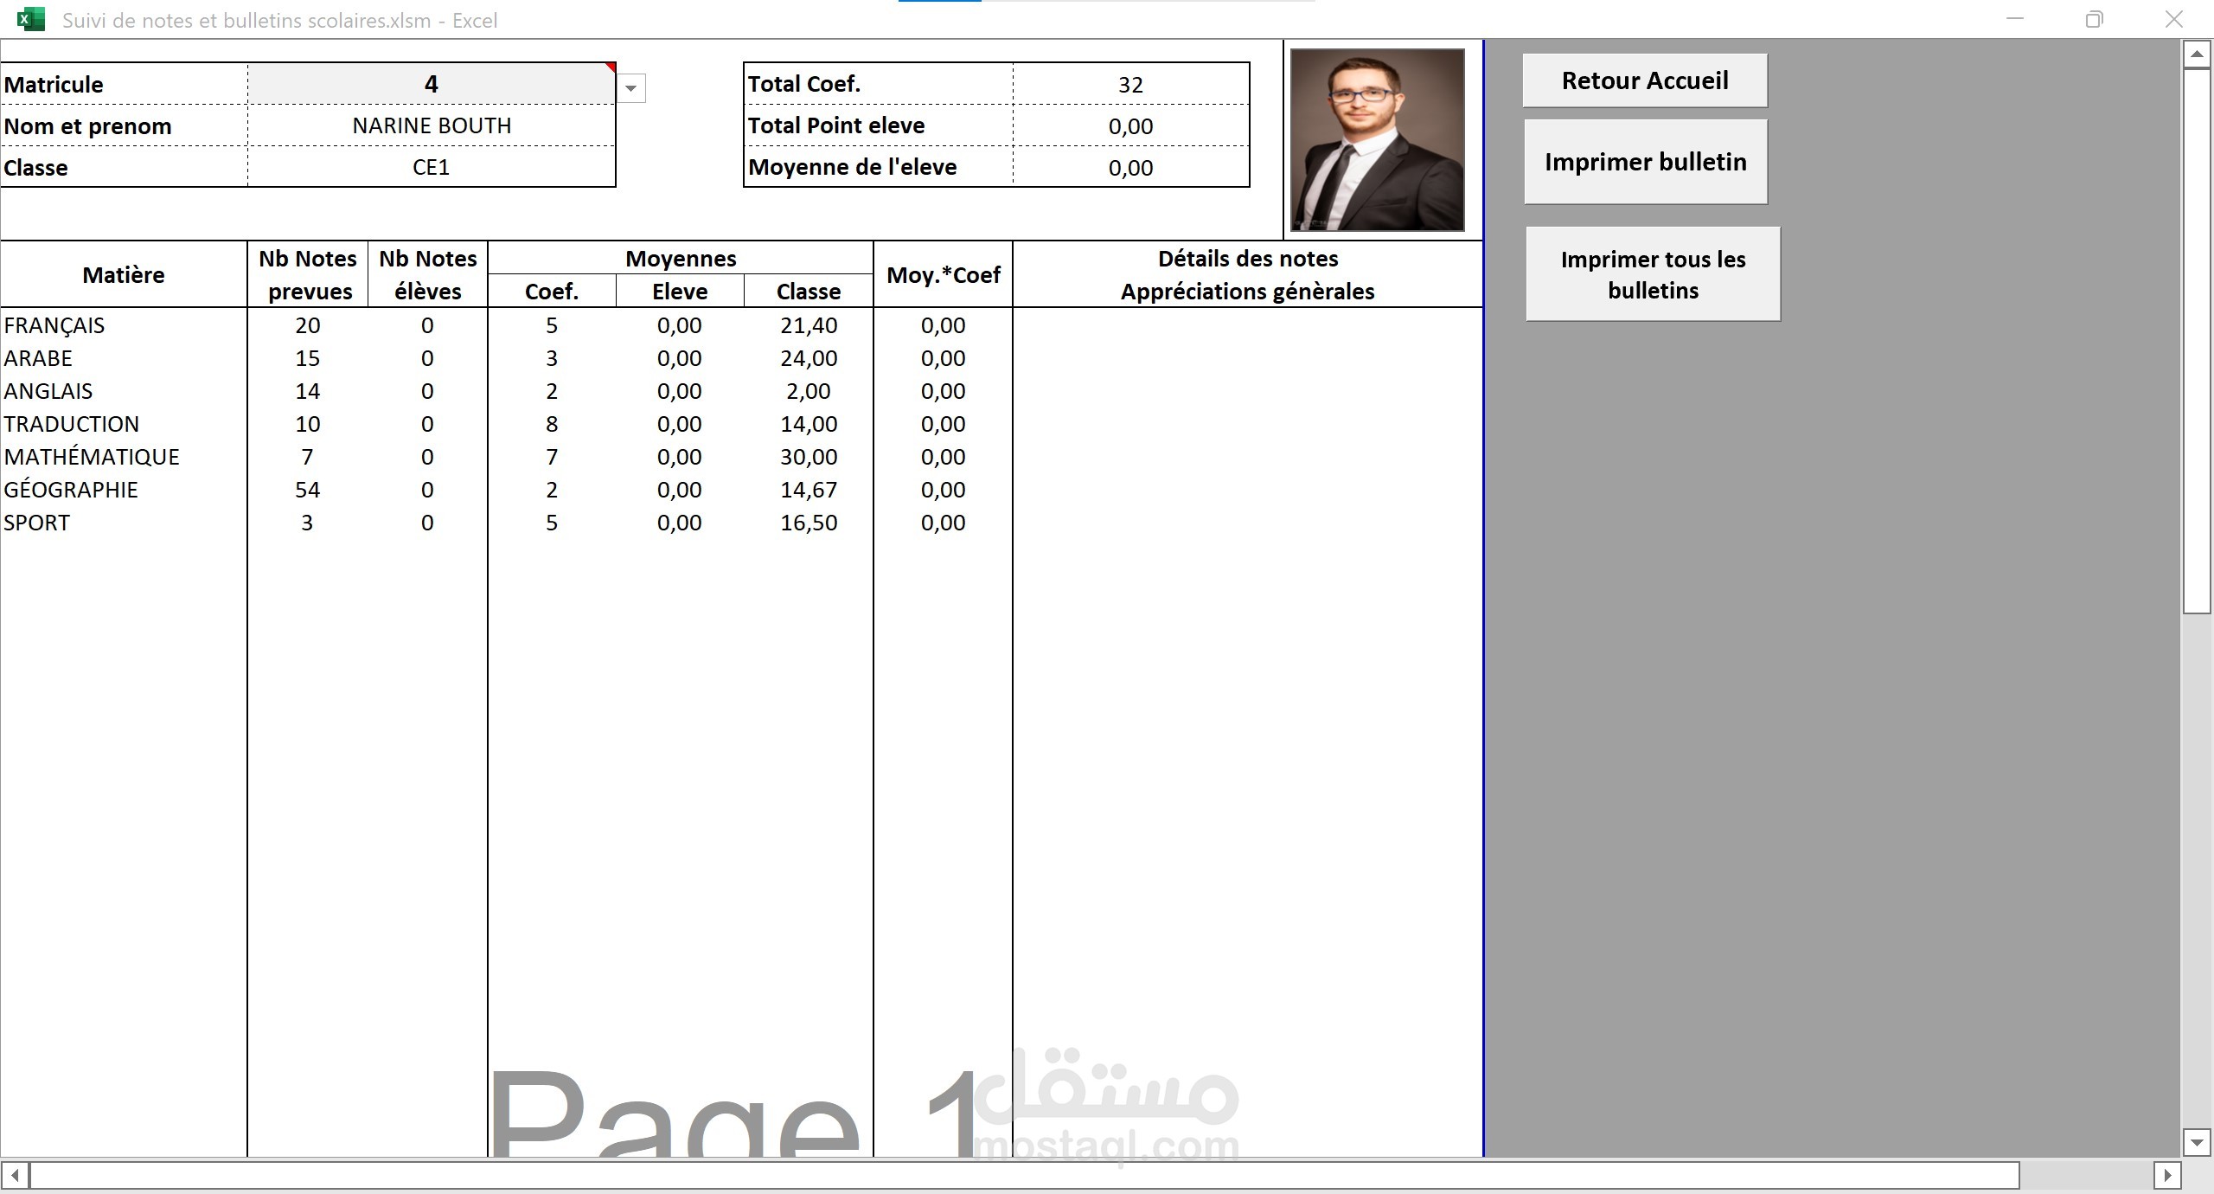Click the student photo thumbnail
Viewport: 2214px width, 1194px height.
coord(1377,140)
